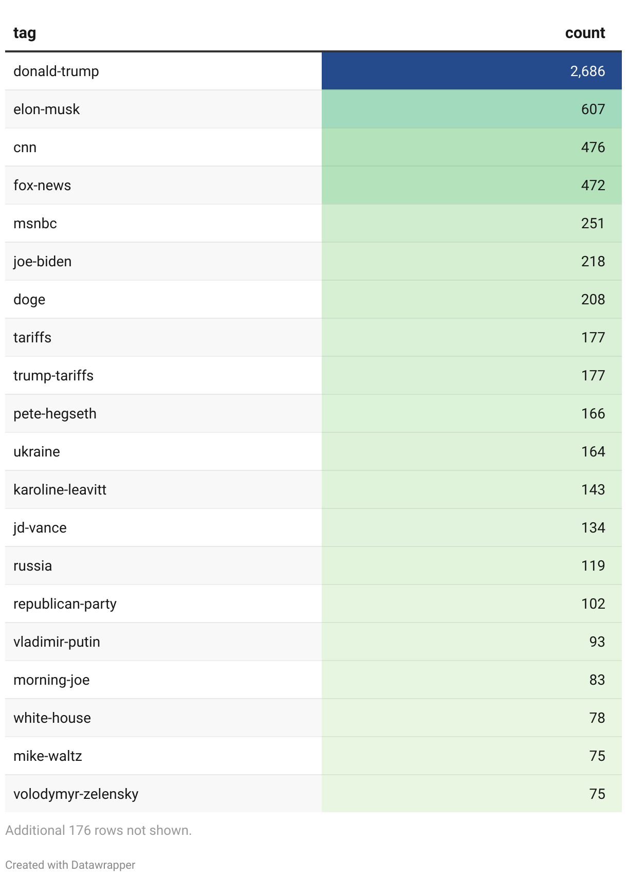This screenshot has width=627, height=877.
Task: Select the teal 607 count cell
Action: tap(593, 109)
